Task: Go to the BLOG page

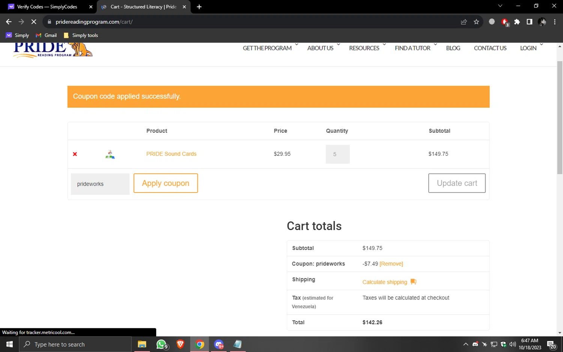Action: (x=453, y=48)
